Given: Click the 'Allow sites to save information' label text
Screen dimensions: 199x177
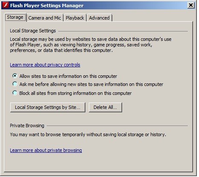Looking at the screenshot, I should tap(68, 76).
